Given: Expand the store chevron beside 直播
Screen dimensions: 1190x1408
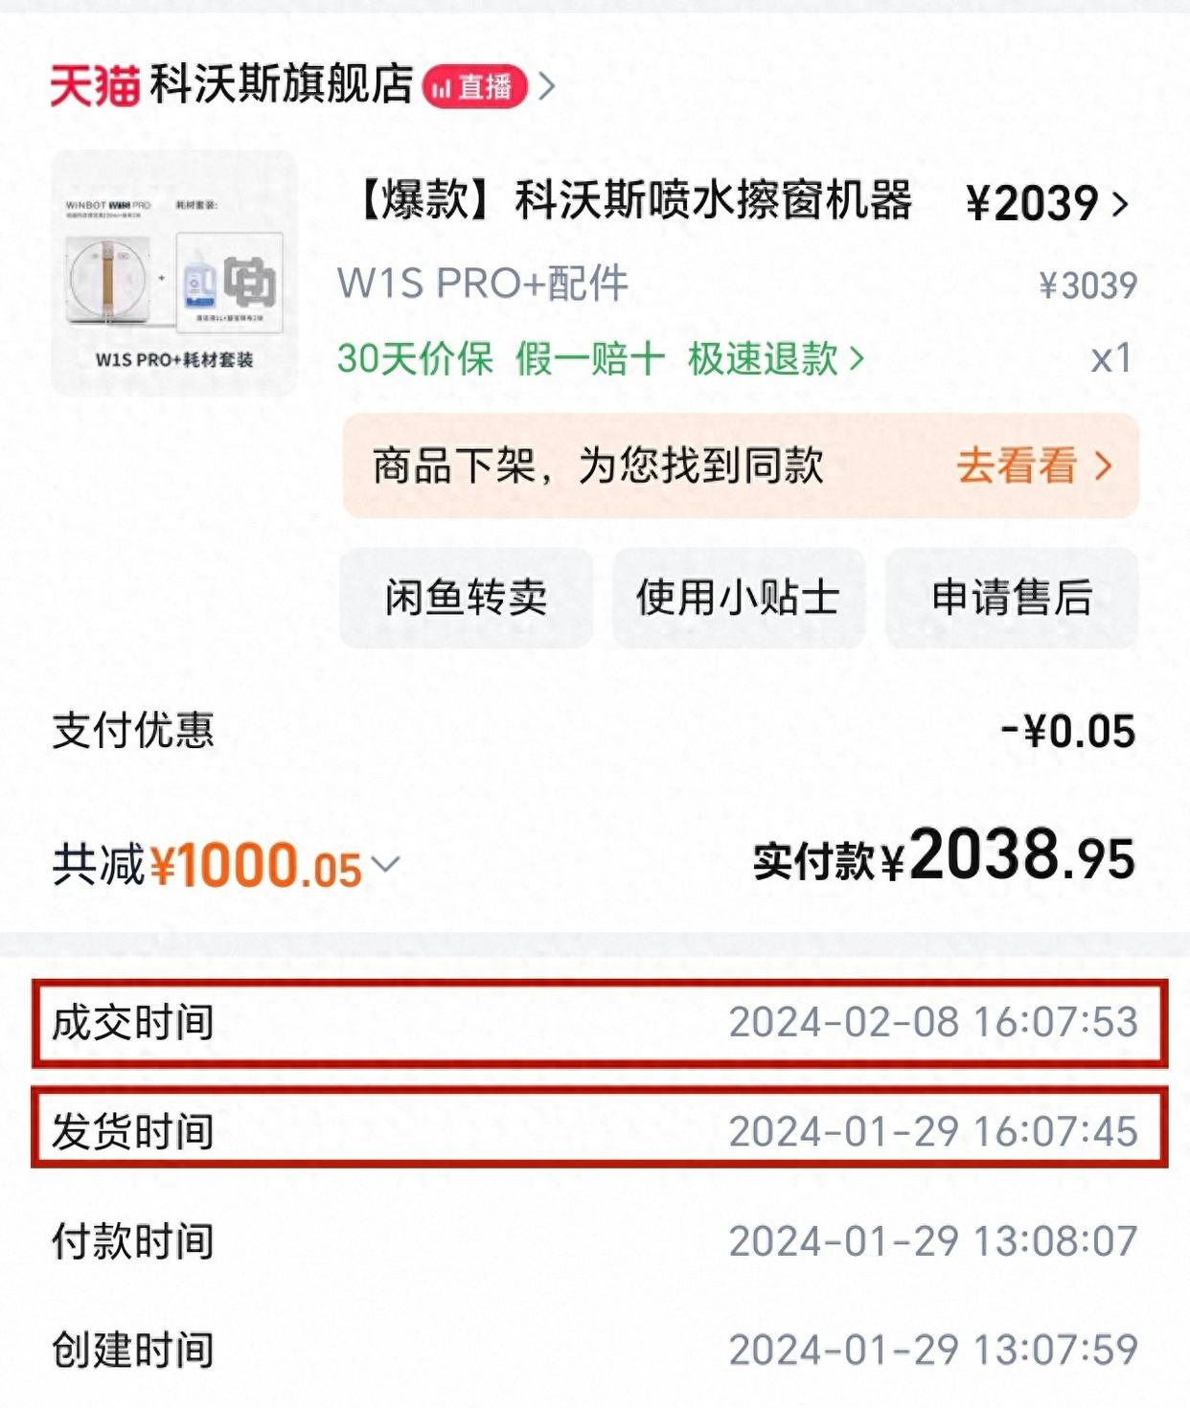Looking at the screenshot, I should point(547,87).
